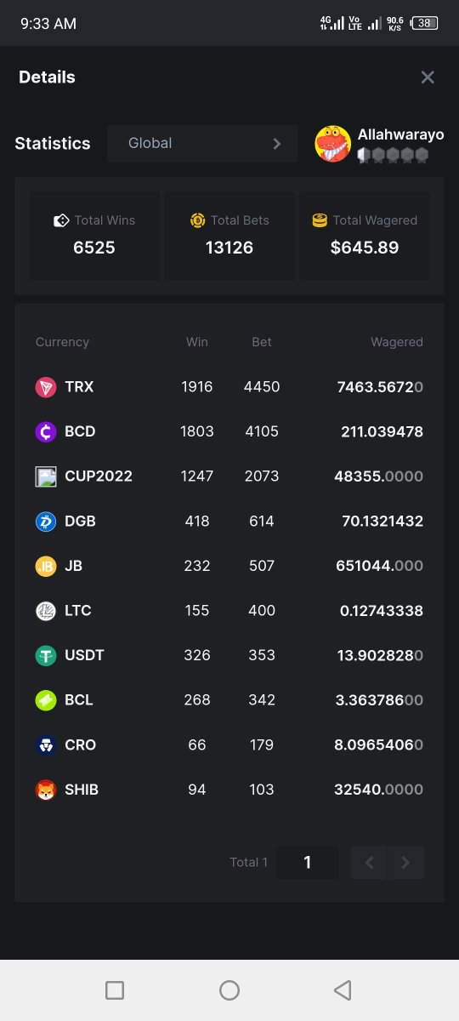Viewport: 459px width, 1021px height.
Task: Close the Details panel
Action: coord(428,77)
